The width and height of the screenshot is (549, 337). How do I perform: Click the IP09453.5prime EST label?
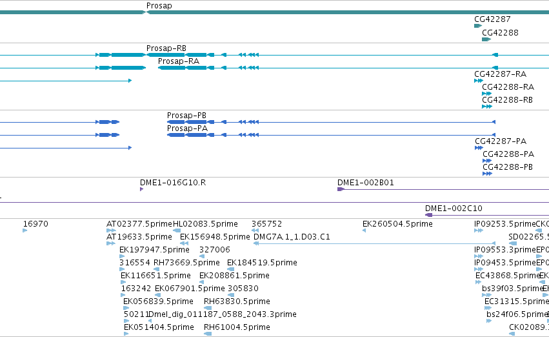[505, 263]
